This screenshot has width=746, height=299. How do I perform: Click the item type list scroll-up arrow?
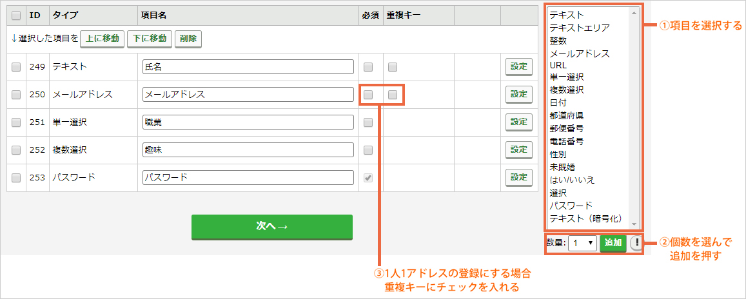pos(634,12)
